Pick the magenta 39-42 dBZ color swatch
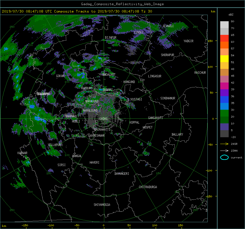Screen dimensions: 245x229 tap(224, 86)
